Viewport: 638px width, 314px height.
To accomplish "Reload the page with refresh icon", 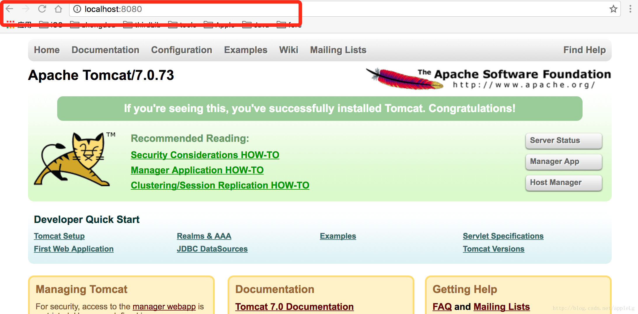I will 42,9.
